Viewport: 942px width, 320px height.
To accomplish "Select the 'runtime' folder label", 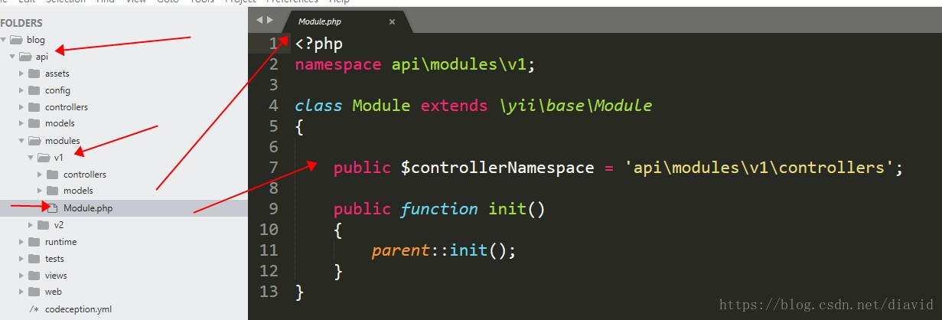I will point(60,242).
